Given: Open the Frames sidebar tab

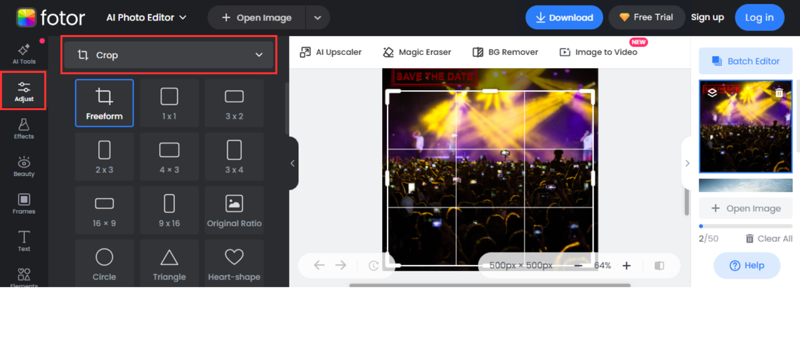Looking at the screenshot, I should click(24, 204).
